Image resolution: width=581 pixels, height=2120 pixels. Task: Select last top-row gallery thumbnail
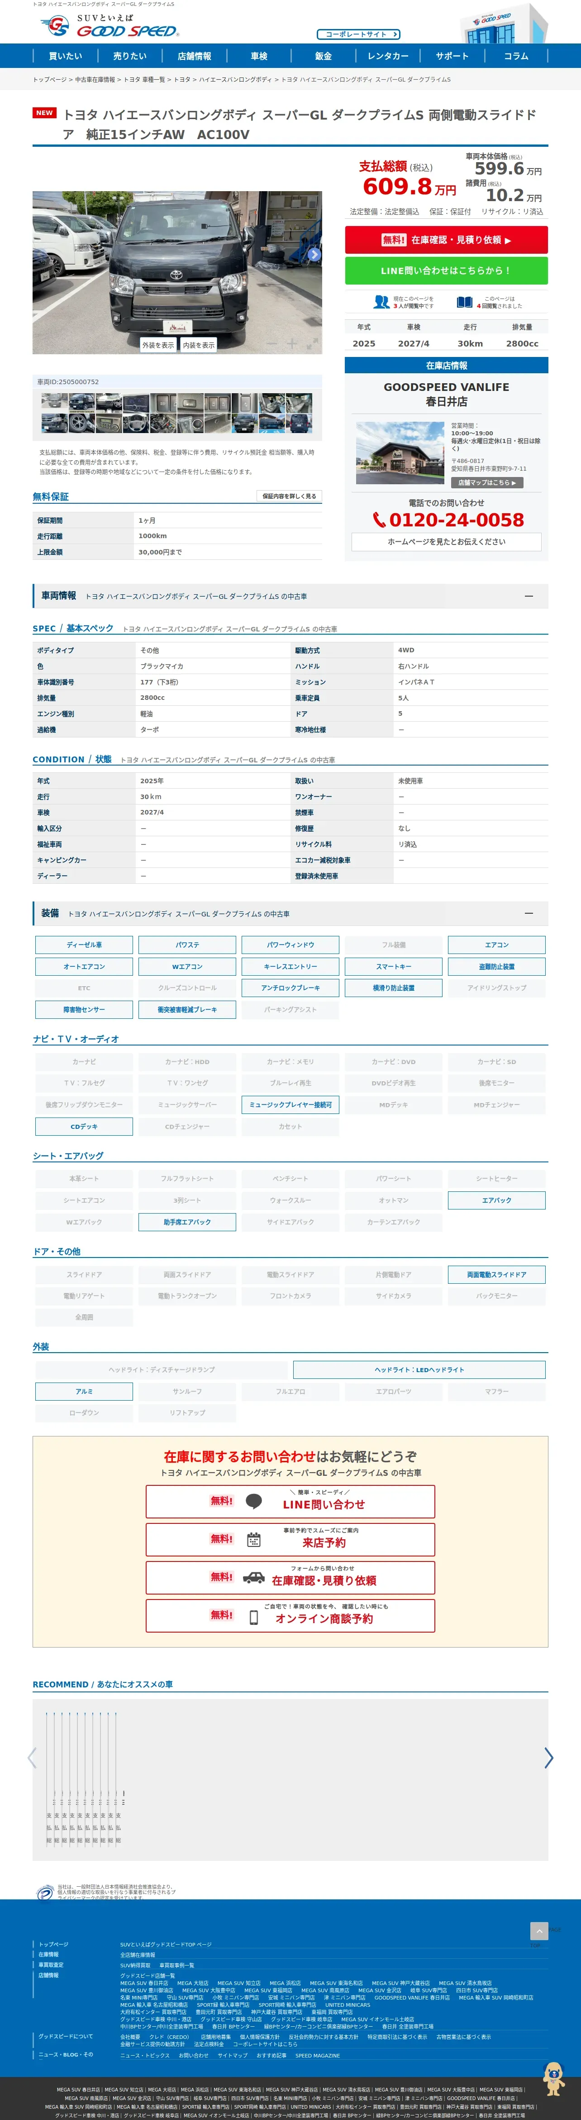299,402
